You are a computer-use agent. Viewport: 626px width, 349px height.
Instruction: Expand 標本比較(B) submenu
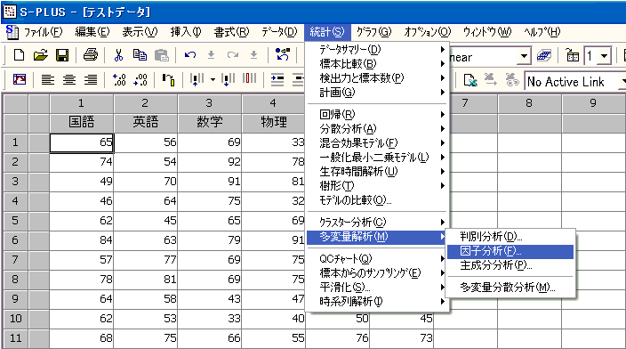376,64
